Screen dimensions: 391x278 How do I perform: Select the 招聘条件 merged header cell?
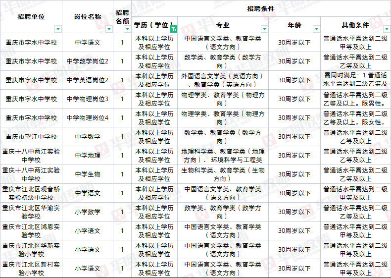[x=260, y=9]
